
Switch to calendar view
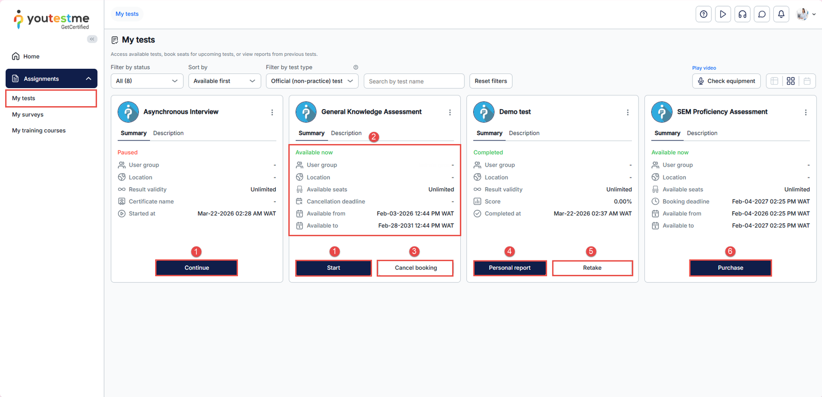click(x=807, y=81)
